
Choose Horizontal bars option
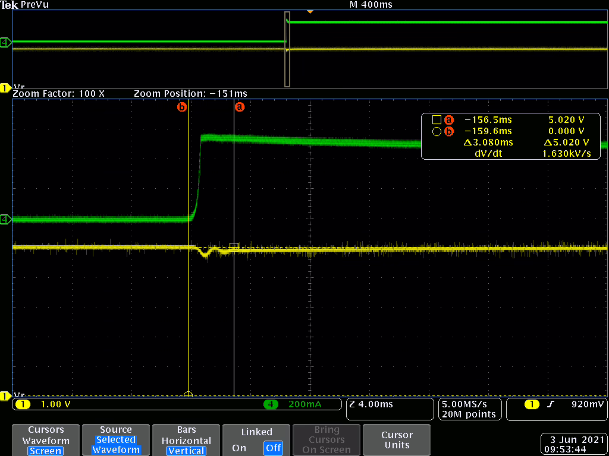tap(186, 441)
